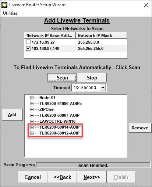Close the wizard window
This screenshot has width=152, height=187.
coord(146,5)
